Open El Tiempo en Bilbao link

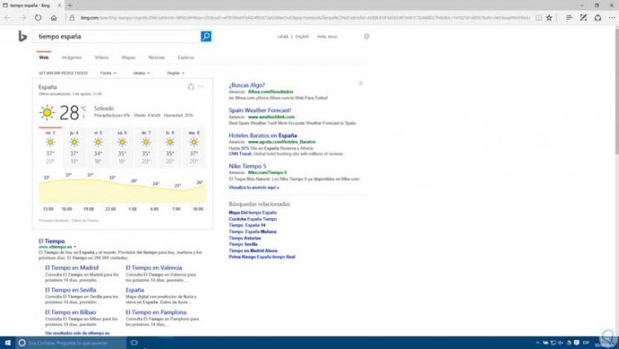coord(70,312)
